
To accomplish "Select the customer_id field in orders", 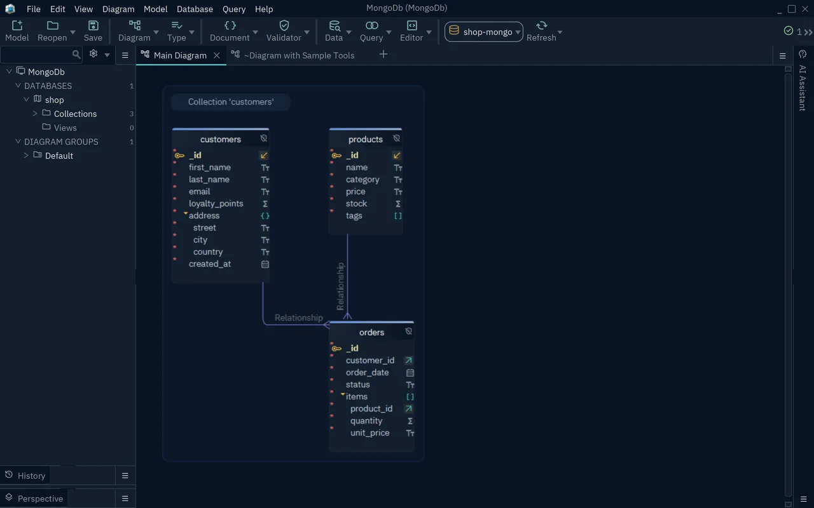I will [x=370, y=361].
